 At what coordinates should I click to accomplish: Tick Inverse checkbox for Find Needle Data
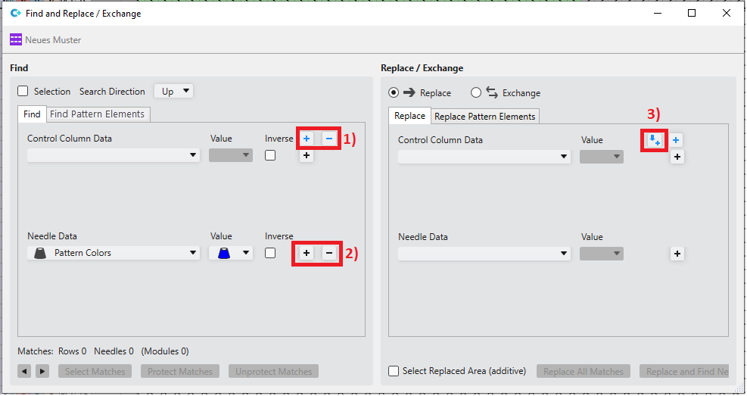(x=270, y=253)
